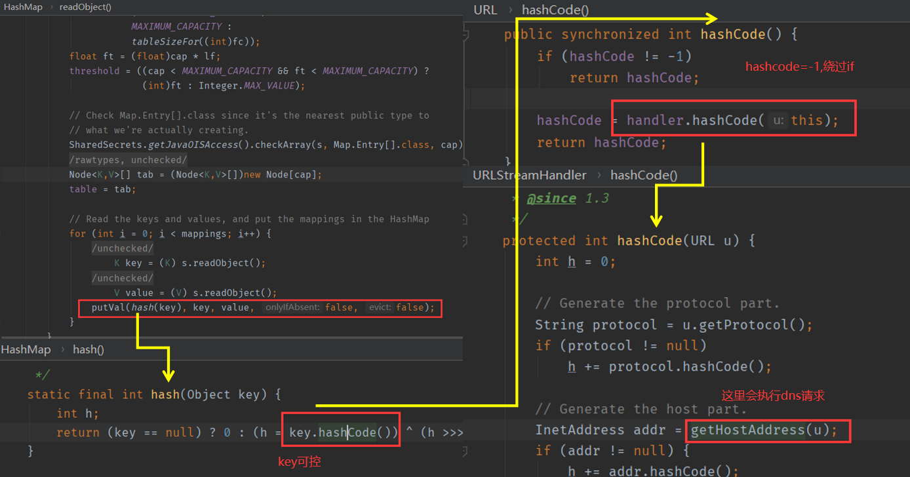Click the 'MAXIMUM_CAPACITY :' code line
The height and width of the screenshot is (477, 910).
click(181, 26)
